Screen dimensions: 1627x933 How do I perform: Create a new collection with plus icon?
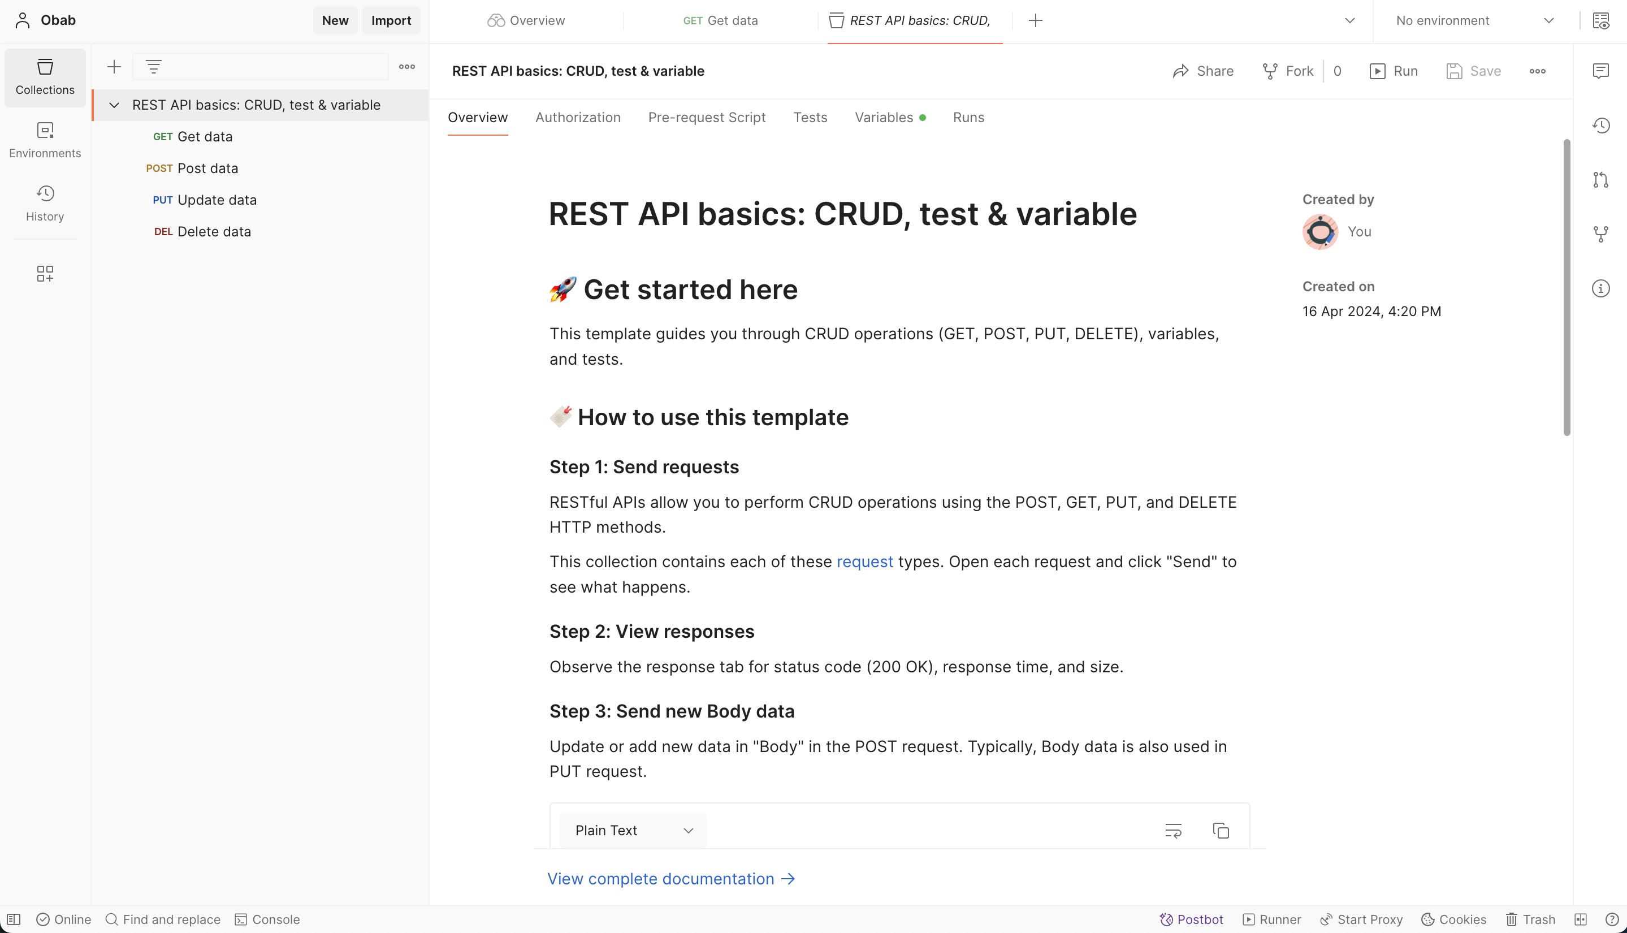click(114, 67)
